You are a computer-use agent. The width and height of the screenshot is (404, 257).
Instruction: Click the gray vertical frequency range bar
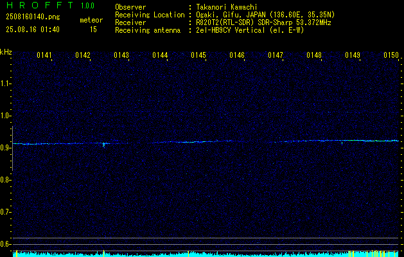(12, 148)
